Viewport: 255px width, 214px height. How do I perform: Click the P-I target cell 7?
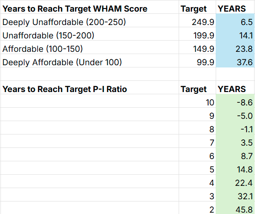point(197,141)
